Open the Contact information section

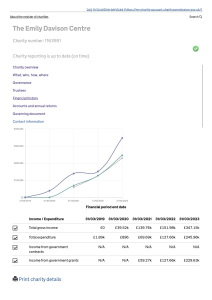coord(28,121)
